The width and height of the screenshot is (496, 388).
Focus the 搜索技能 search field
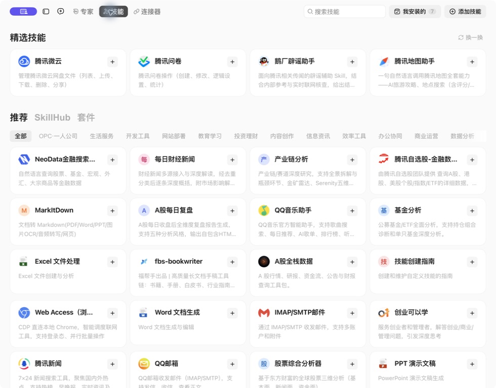click(345, 12)
